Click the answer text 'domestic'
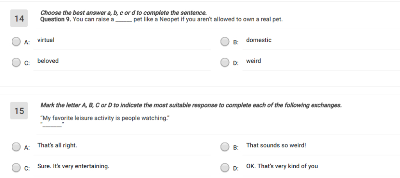Screen dimensions: 400x178 point(259,40)
